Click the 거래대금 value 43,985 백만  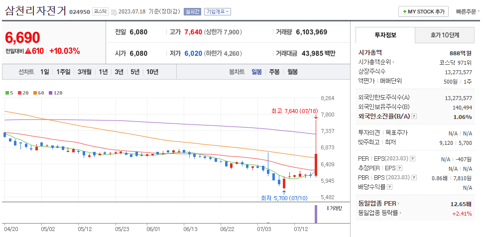click(319, 53)
